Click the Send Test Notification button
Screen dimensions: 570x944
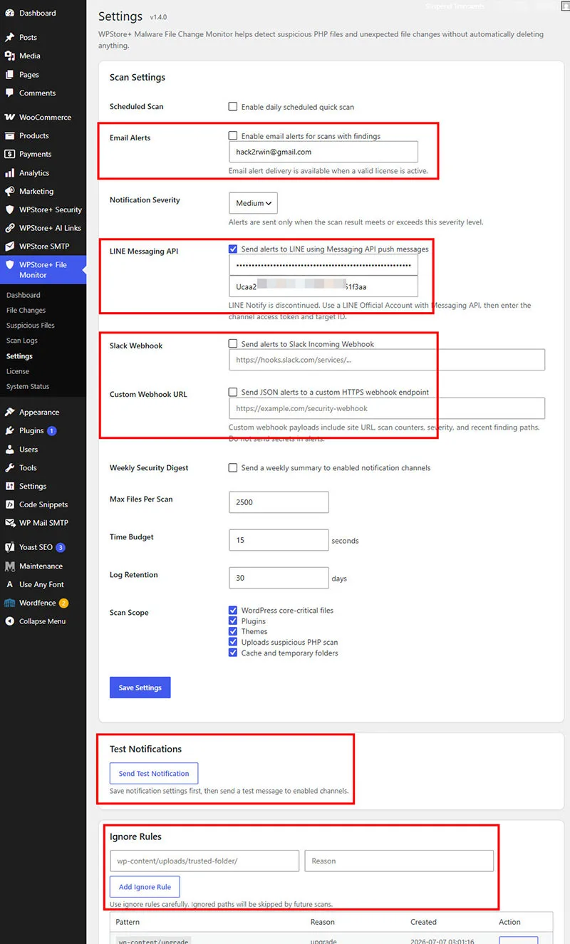(154, 773)
